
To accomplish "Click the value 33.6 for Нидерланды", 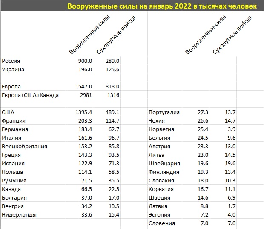I will pos(86,214).
